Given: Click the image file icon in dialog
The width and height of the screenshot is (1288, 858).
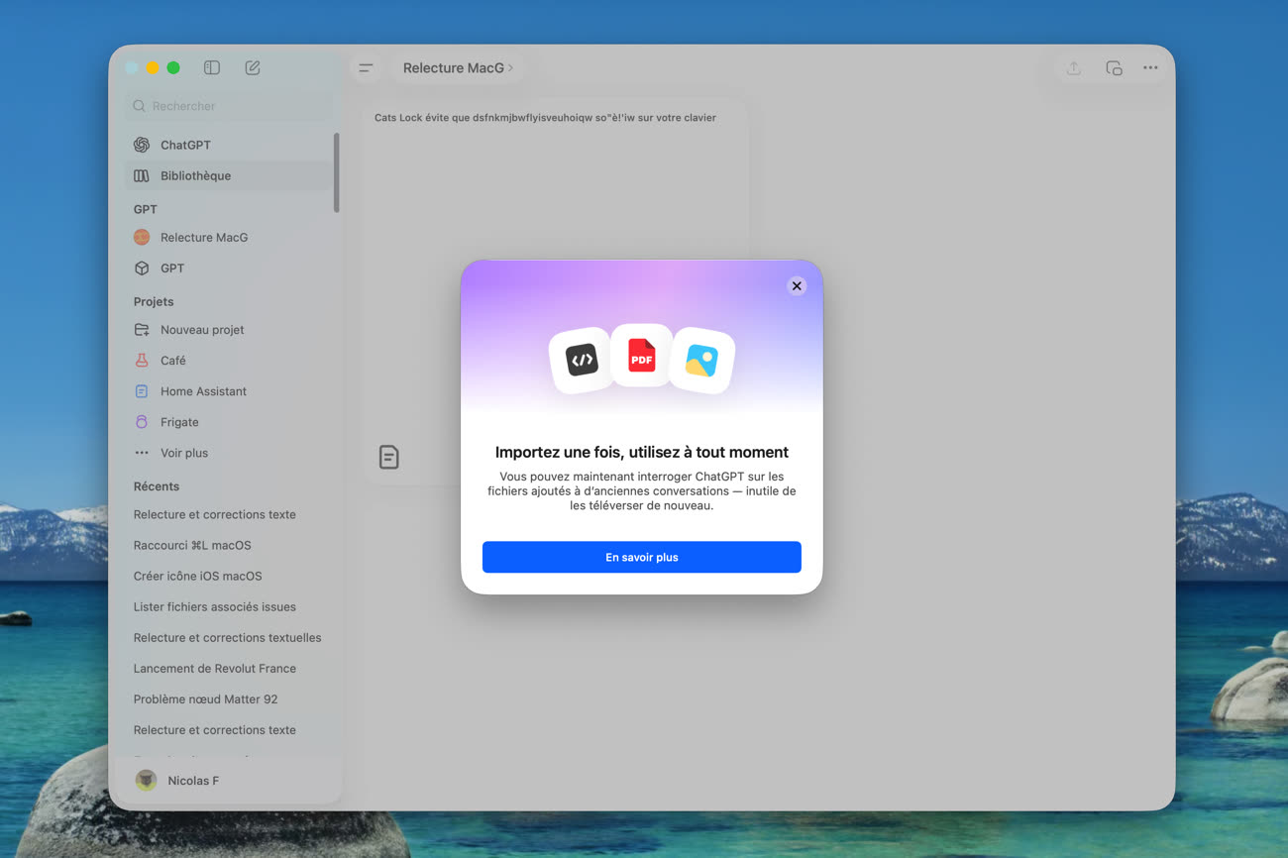Looking at the screenshot, I should pos(701,361).
